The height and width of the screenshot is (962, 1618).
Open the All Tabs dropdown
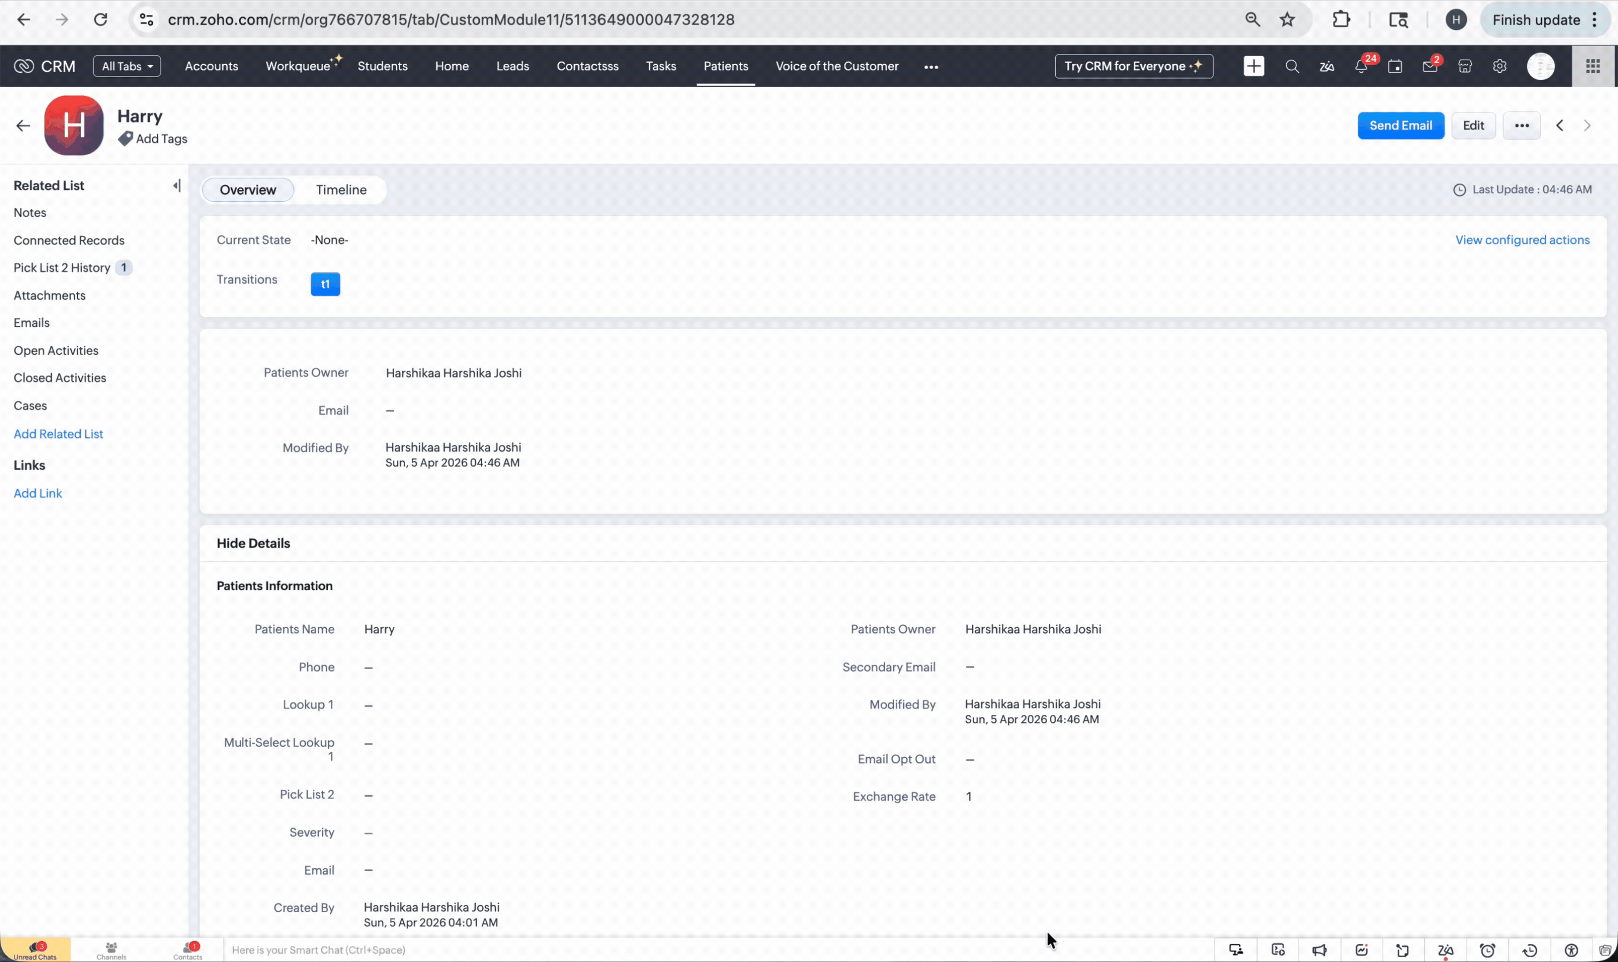127,66
